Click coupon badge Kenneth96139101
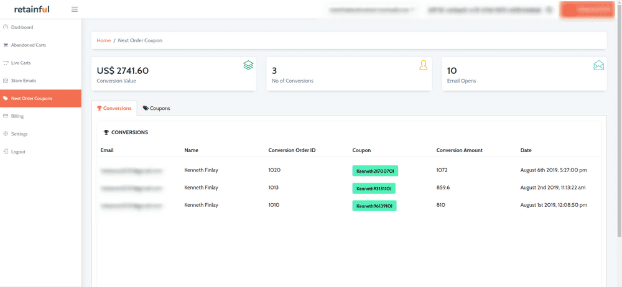This screenshot has width=622, height=287. coord(374,206)
